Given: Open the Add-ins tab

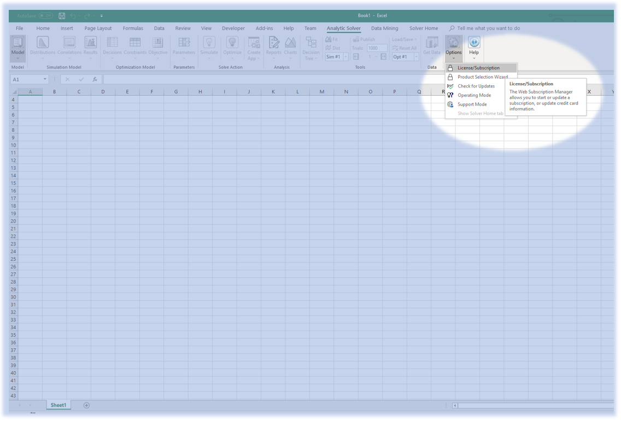Looking at the screenshot, I should (x=264, y=28).
